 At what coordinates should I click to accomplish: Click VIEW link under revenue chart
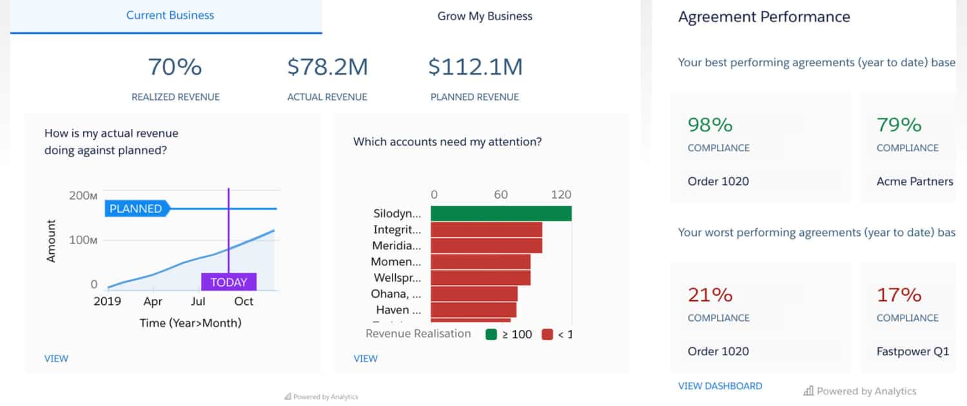point(56,358)
